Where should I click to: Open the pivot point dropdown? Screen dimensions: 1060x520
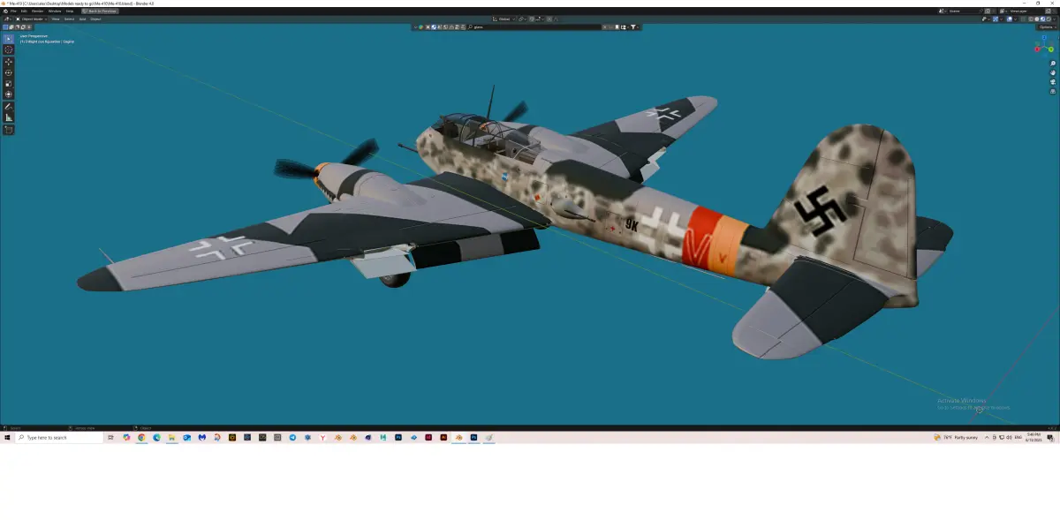coord(522,19)
